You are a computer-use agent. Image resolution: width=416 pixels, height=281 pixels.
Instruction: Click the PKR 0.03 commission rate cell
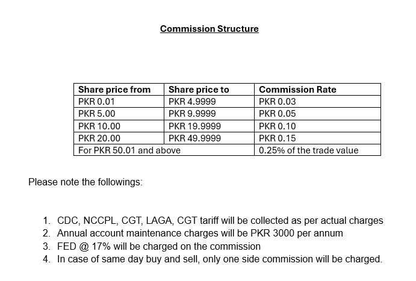[278, 102]
